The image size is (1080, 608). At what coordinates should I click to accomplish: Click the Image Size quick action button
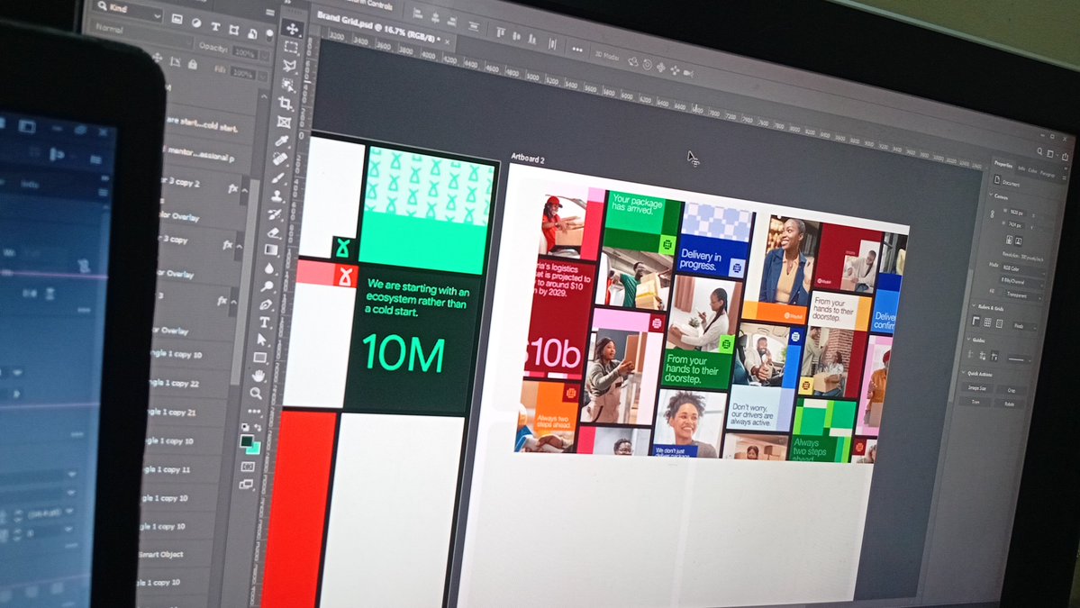point(976,387)
